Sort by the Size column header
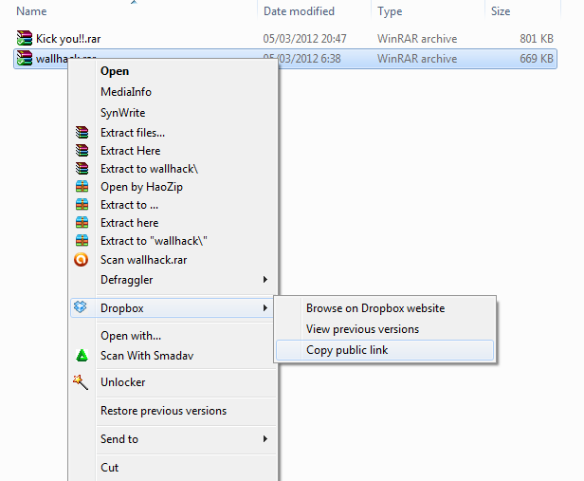The width and height of the screenshot is (584, 481). [x=501, y=11]
